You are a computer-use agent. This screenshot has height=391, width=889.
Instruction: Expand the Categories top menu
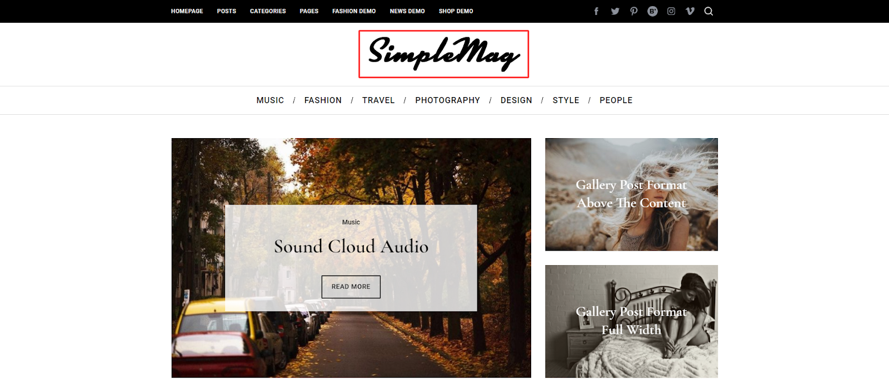click(x=268, y=11)
